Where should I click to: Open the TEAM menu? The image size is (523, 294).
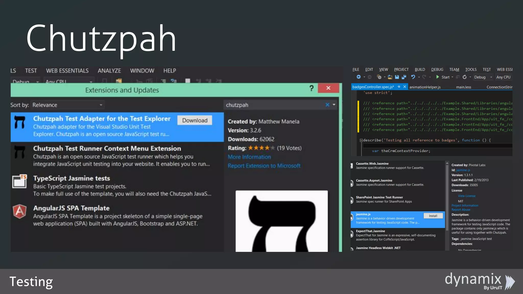454,69
